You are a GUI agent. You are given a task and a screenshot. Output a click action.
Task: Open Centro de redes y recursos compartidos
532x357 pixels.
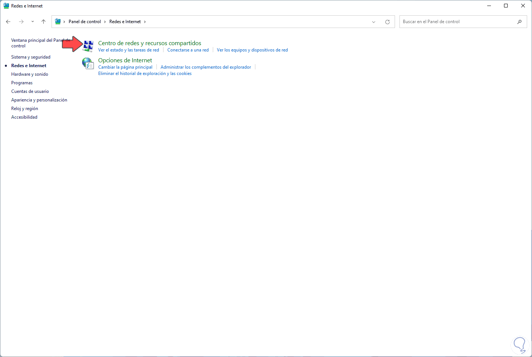[x=150, y=43]
